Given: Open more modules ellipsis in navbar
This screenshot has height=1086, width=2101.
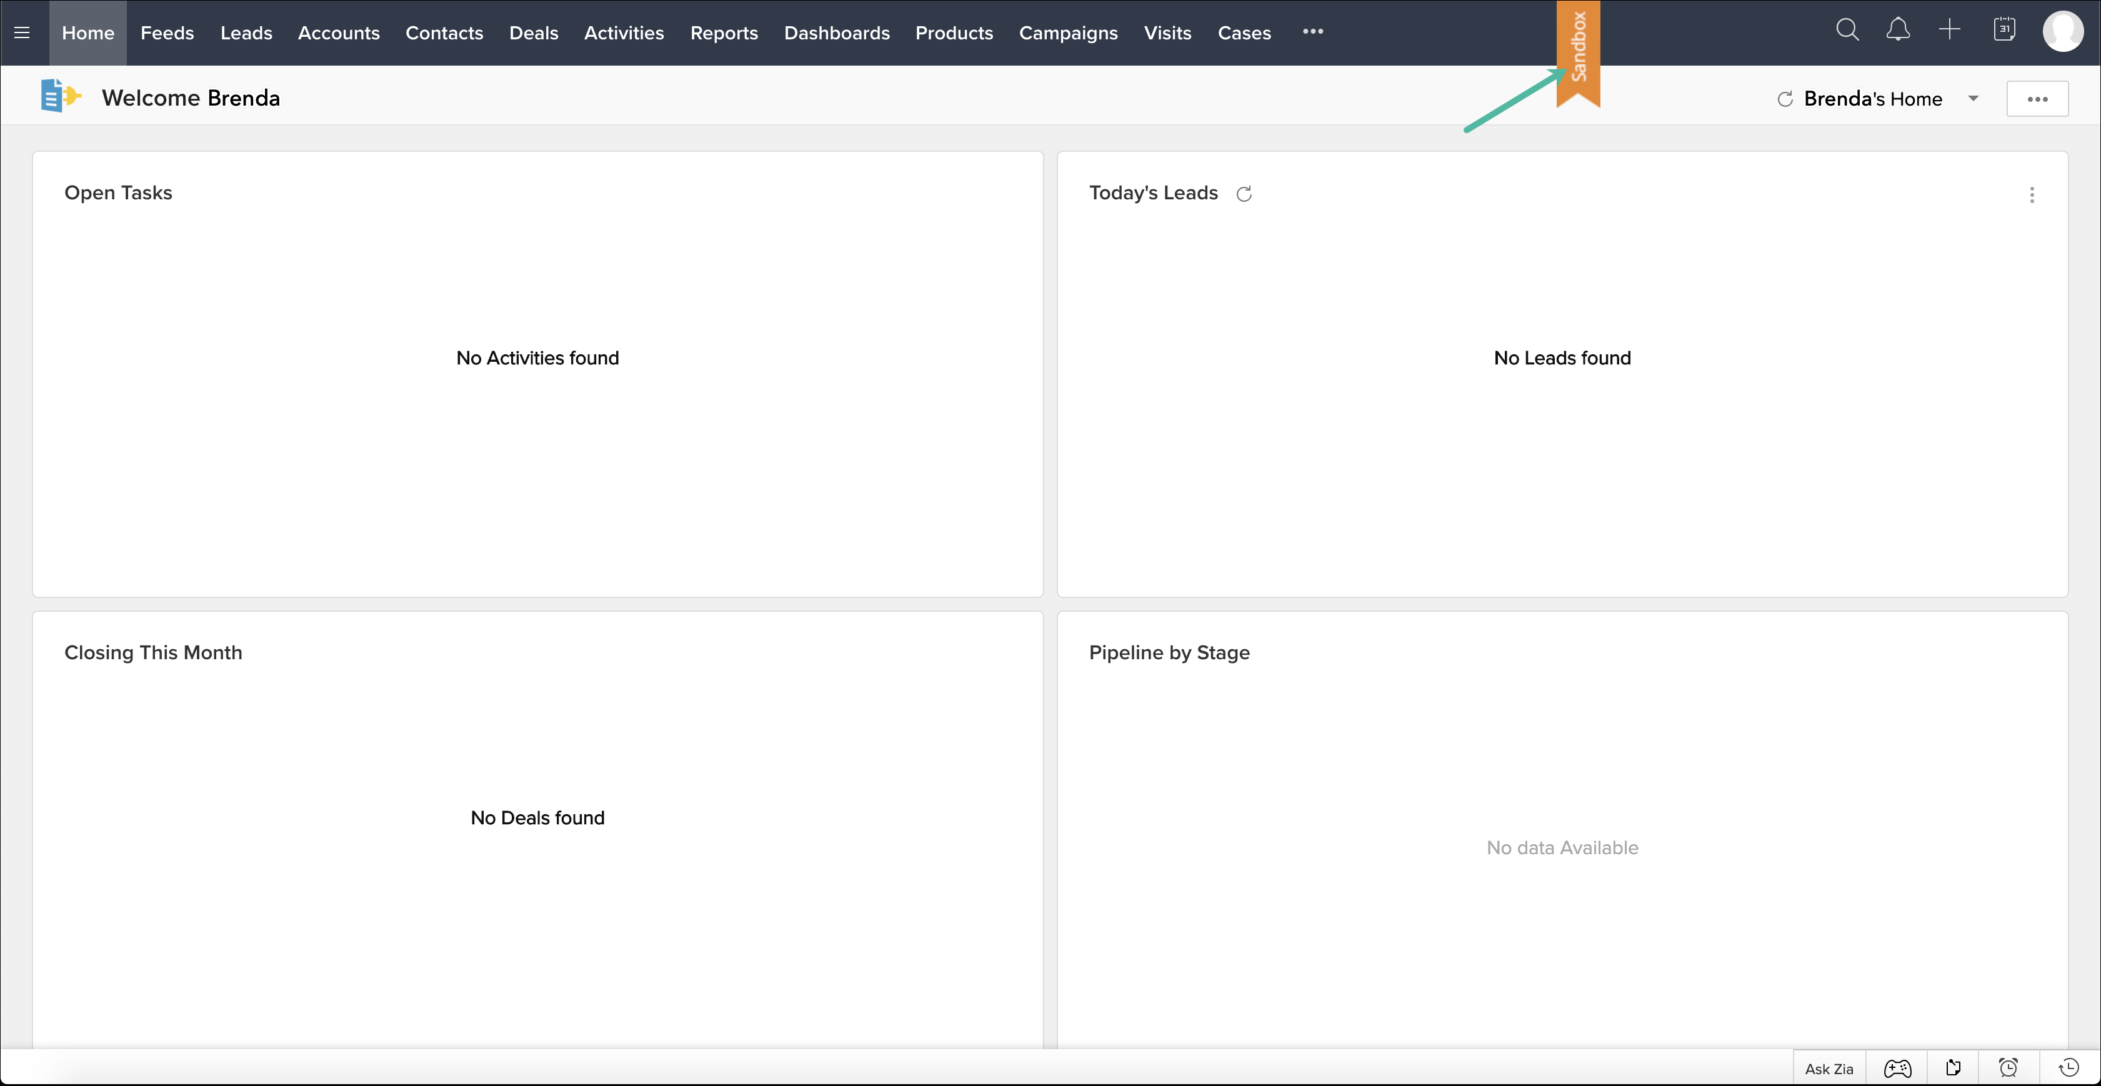Looking at the screenshot, I should tap(1312, 32).
